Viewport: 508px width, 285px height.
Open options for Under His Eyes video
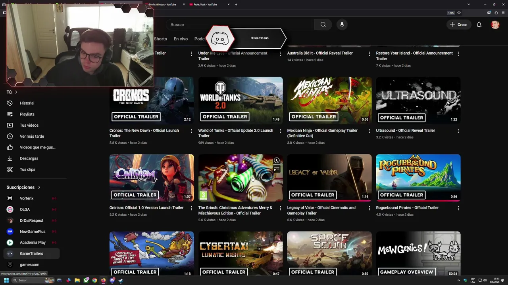coord(281,53)
